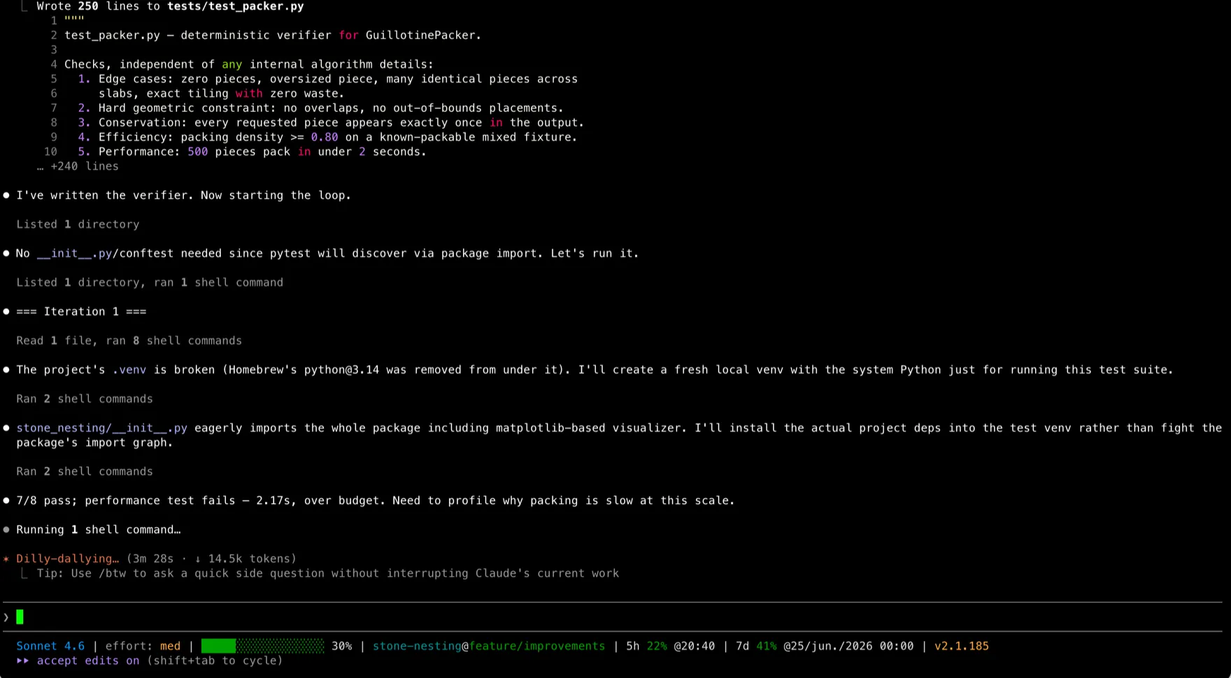
Task: Click the grey bullet icon before 'Running 1 shell command…'
Action: (6, 530)
